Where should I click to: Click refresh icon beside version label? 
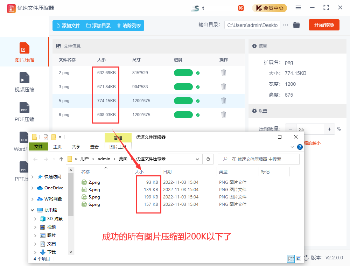(x=306, y=258)
